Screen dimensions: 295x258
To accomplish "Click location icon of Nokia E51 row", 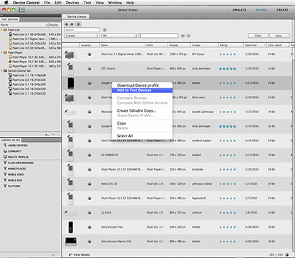I will (x=90, y=184).
